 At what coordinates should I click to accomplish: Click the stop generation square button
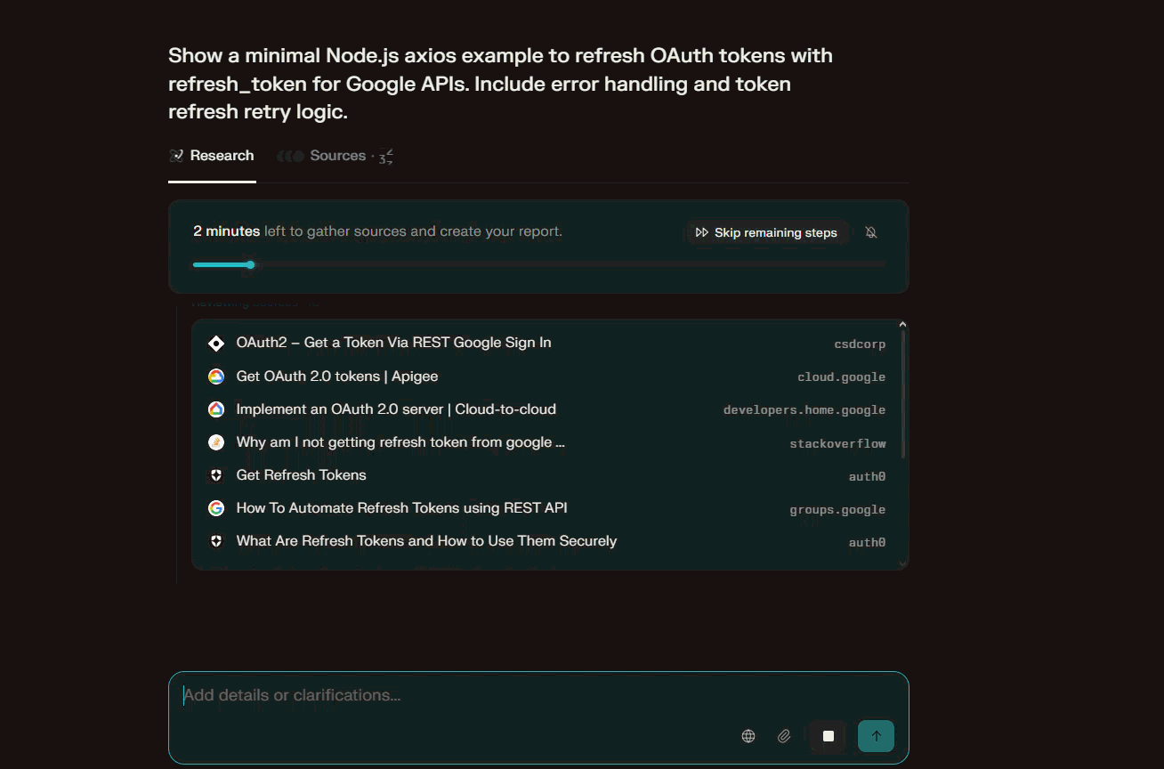(828, 736)
